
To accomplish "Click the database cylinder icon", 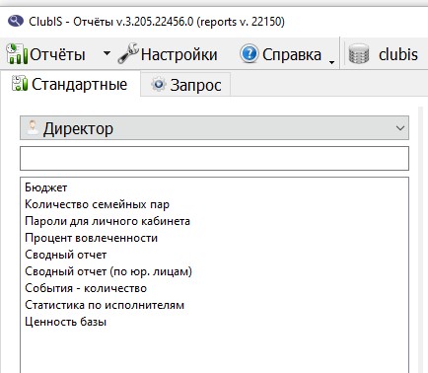I will click(358, 53).
